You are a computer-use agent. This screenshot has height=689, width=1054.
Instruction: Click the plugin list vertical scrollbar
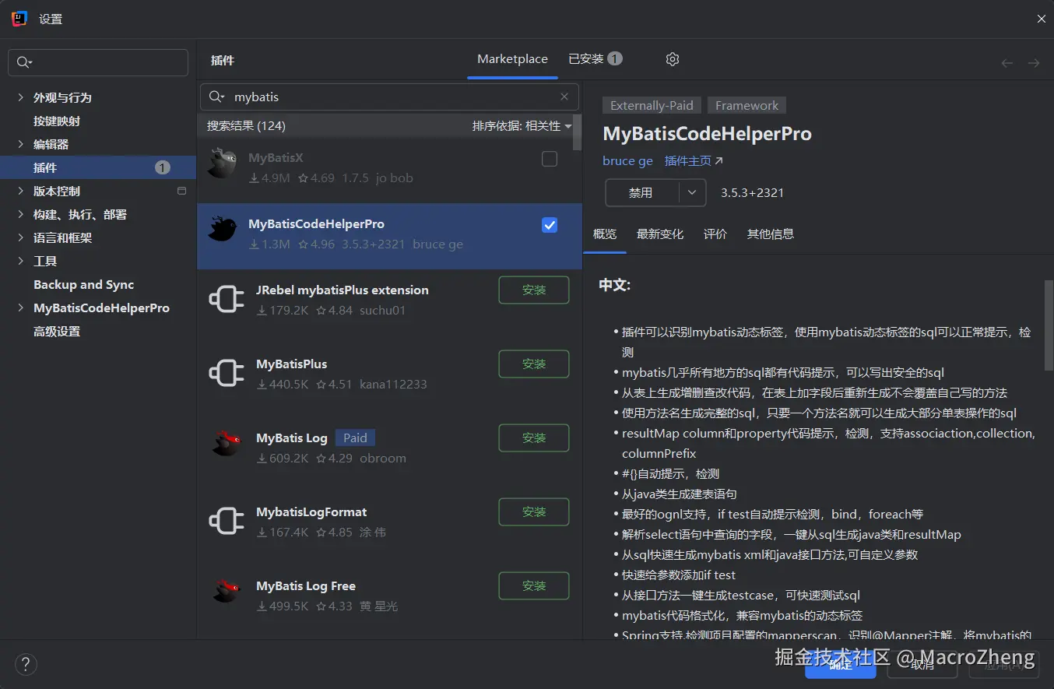pos(577,132)
